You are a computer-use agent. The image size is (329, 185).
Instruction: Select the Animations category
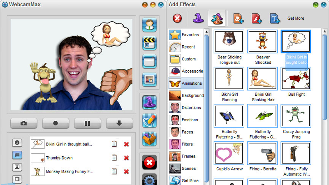click(x=186, y=83)
